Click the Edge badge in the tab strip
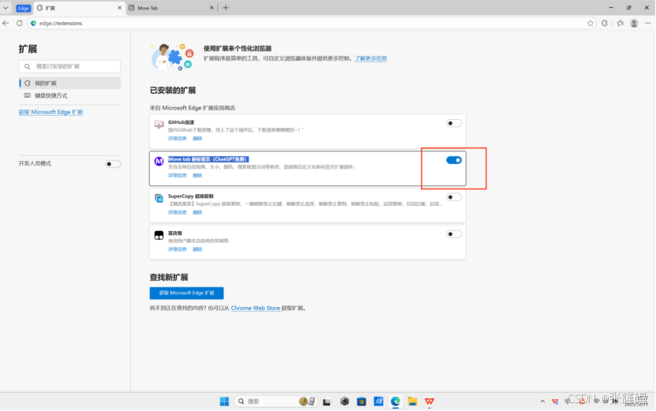 [24, 9]
